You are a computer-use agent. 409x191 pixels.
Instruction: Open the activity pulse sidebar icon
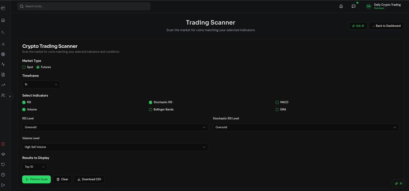[x=3, y=64]
